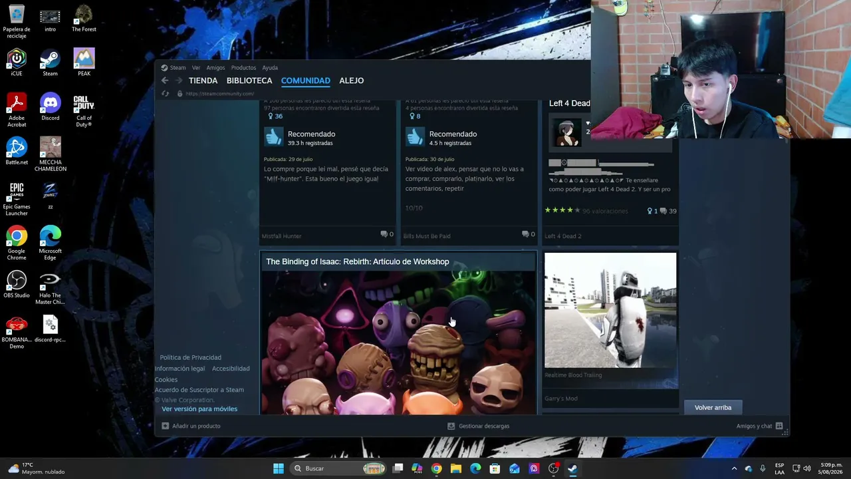Select the Microsoft Edge desktop icon
This screenshot has height=479, width=851.
coord(51,243)
